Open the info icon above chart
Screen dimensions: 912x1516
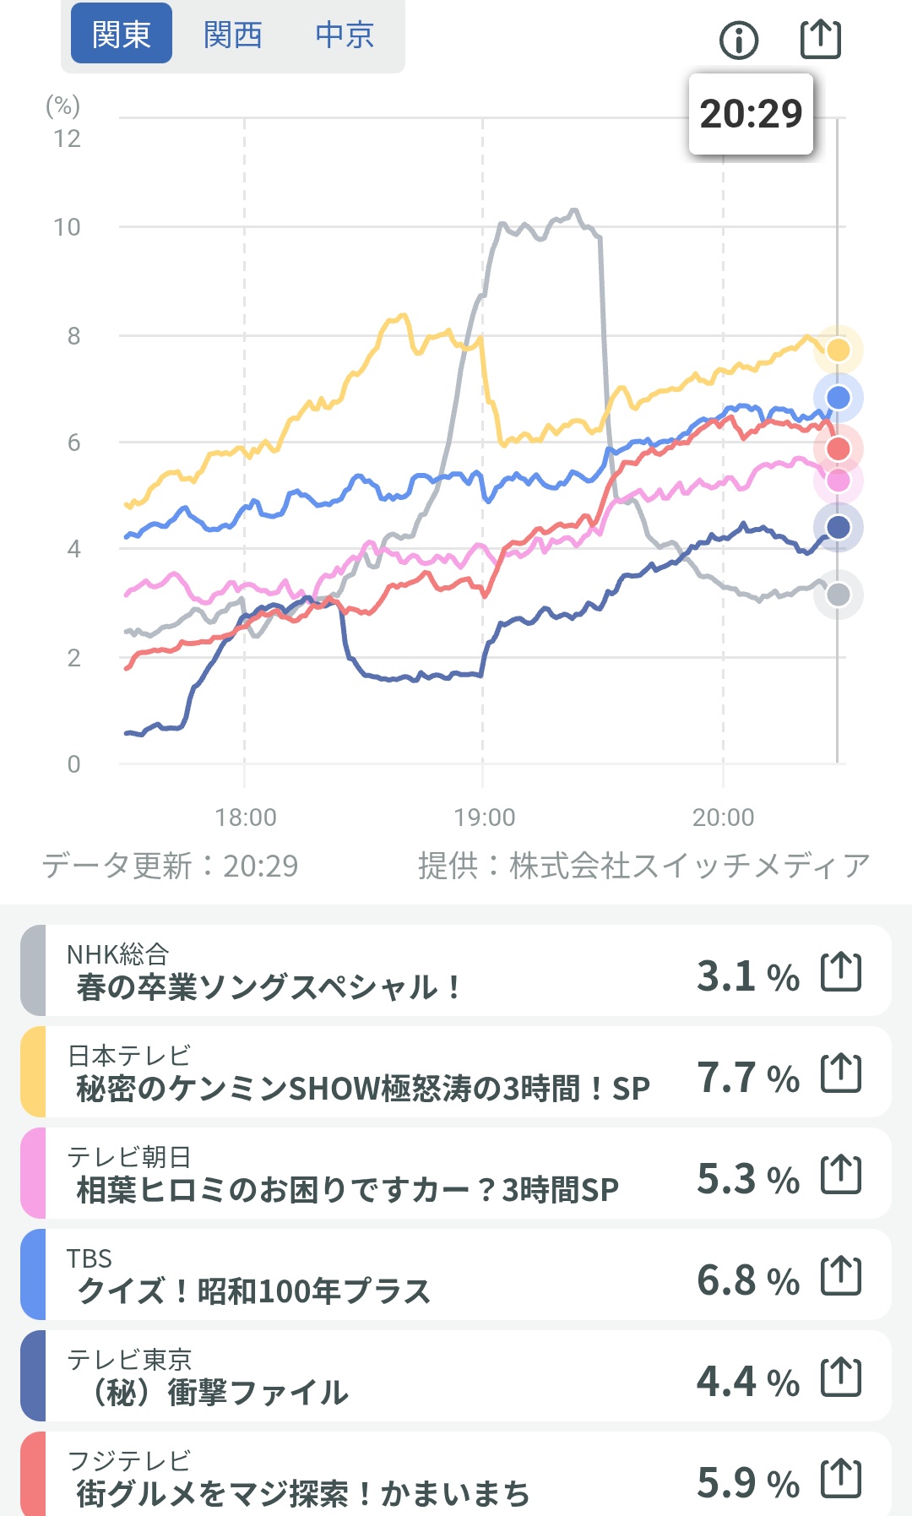[x=739, y=40]
